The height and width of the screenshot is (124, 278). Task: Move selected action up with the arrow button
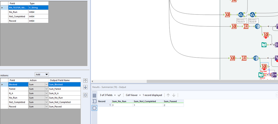(85, 81)
